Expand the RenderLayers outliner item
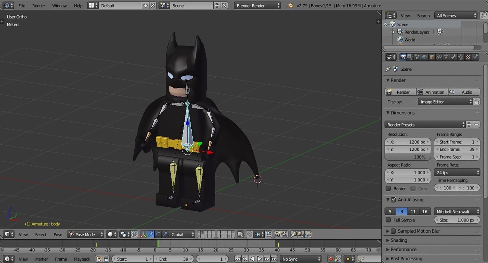This screenshot has width=488, height=263. [393, 32]
